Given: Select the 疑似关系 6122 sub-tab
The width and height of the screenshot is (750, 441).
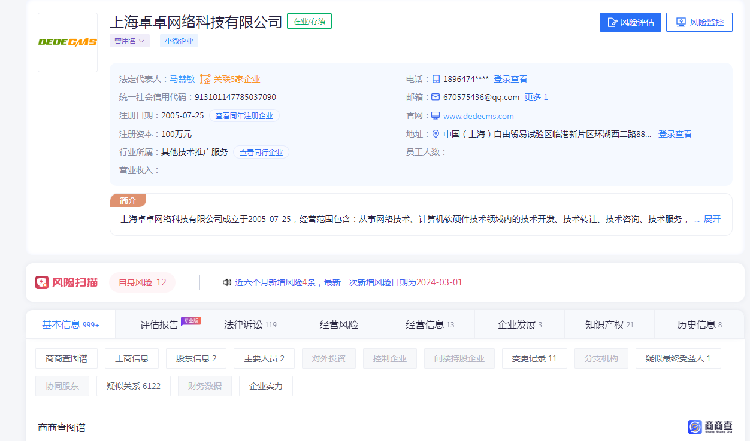Looking at the screenshot, I should coord(134,386).
